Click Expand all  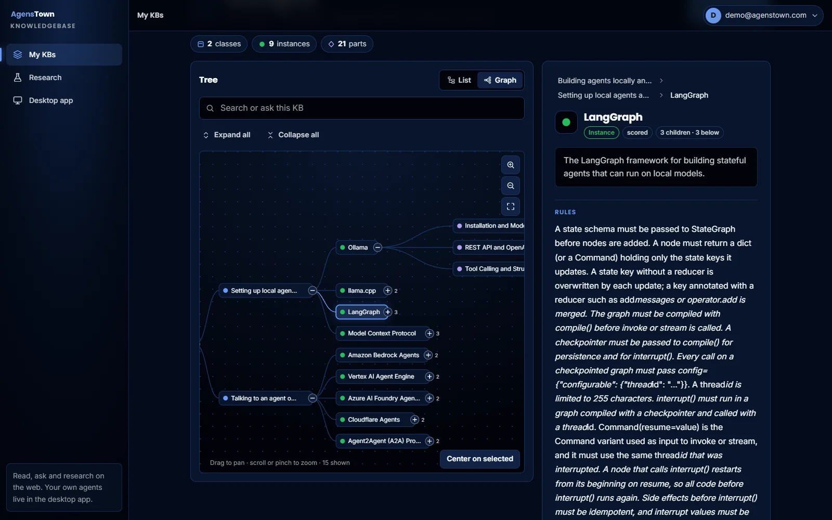[227, 135]
